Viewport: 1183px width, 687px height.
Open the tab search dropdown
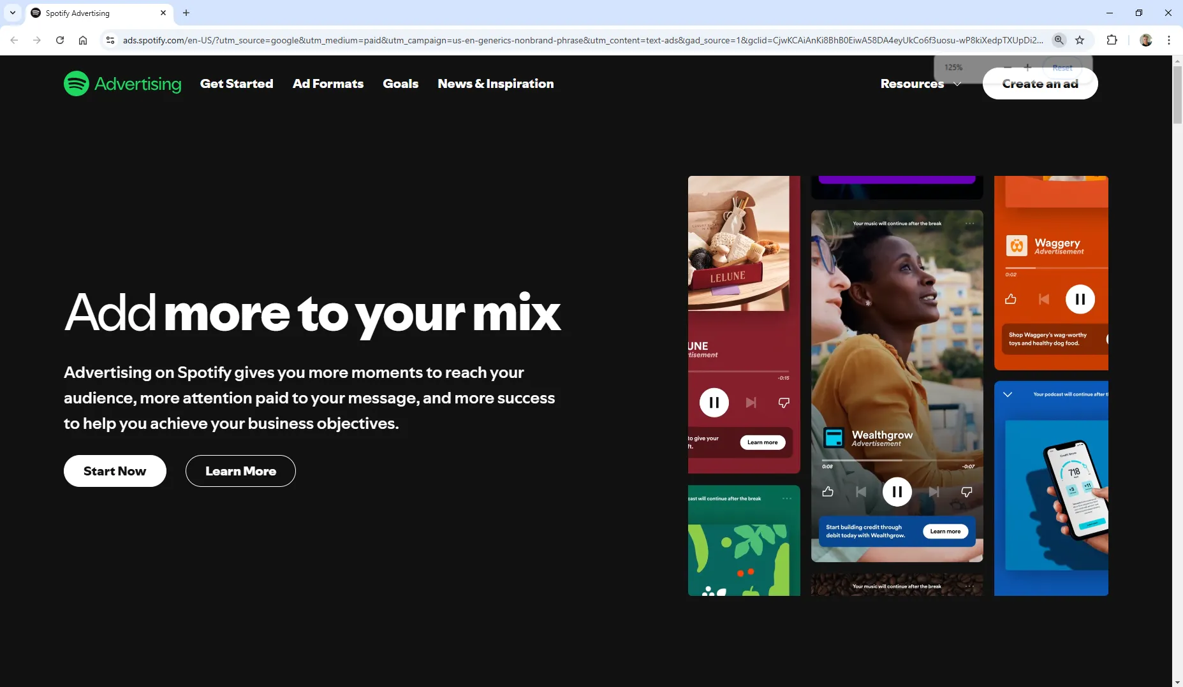(x=12, y=13)
